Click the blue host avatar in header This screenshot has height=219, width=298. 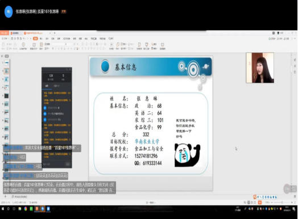pos(9,11)
